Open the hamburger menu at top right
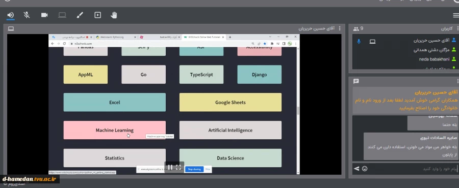The height and width of the screenshot is (188, 459). pyautogui.click(x=455, y=15)
